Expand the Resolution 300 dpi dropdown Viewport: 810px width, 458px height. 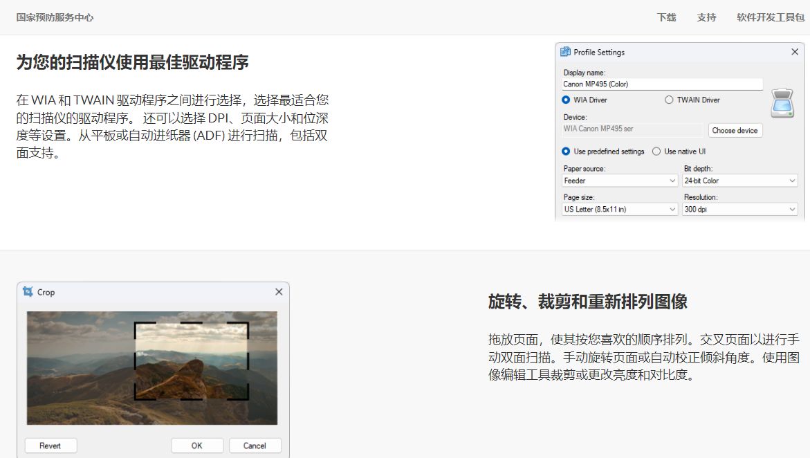(x=739, y=209)
